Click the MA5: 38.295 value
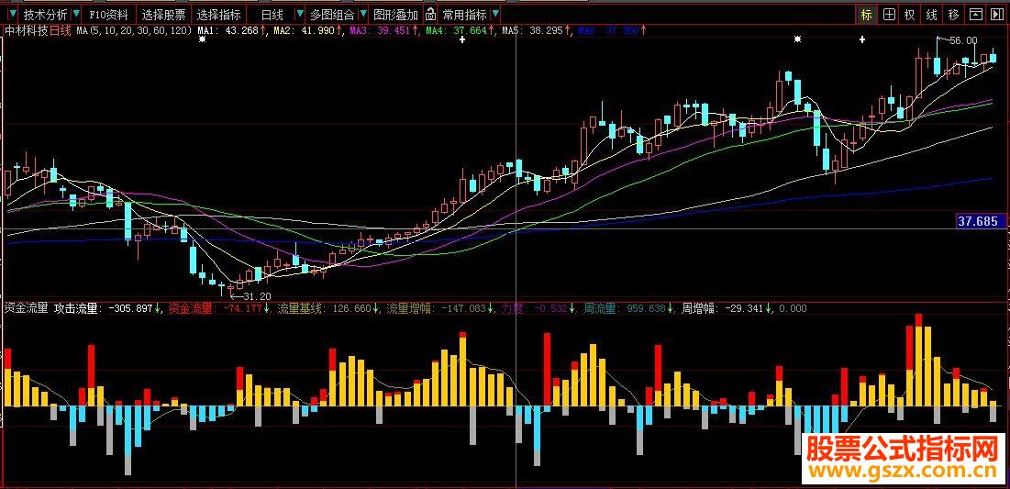Screen dimensions: 1010x489 532,29
